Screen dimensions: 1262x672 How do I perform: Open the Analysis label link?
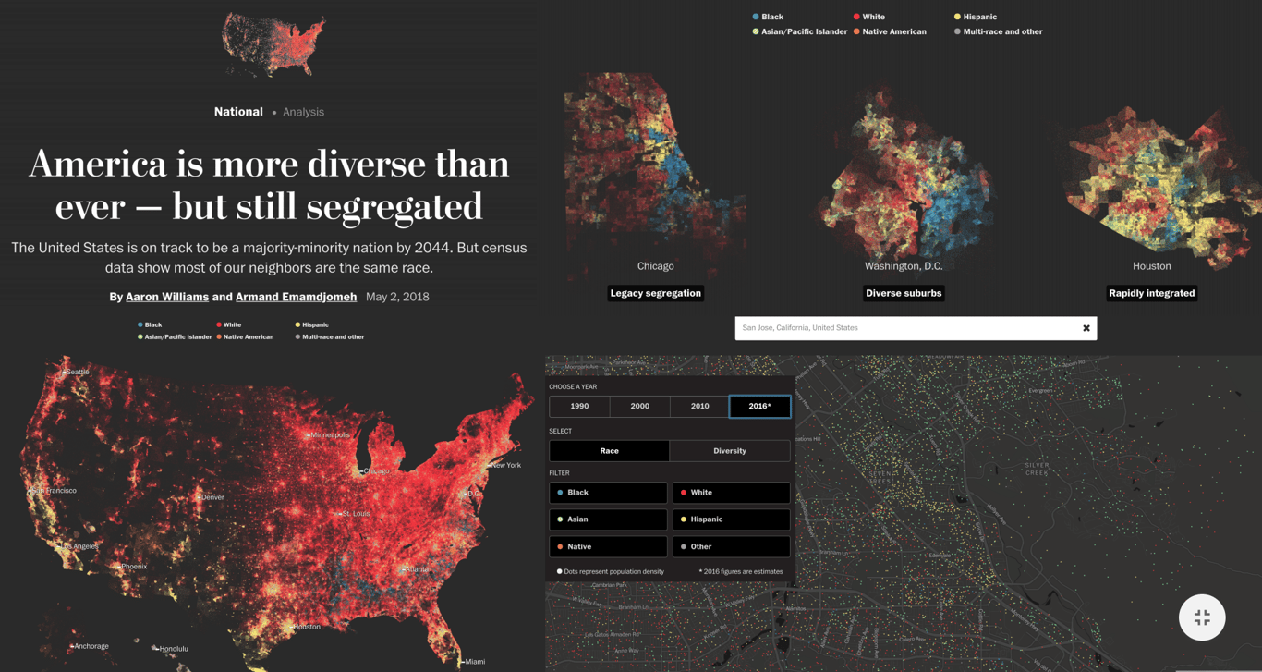[303, 112]
